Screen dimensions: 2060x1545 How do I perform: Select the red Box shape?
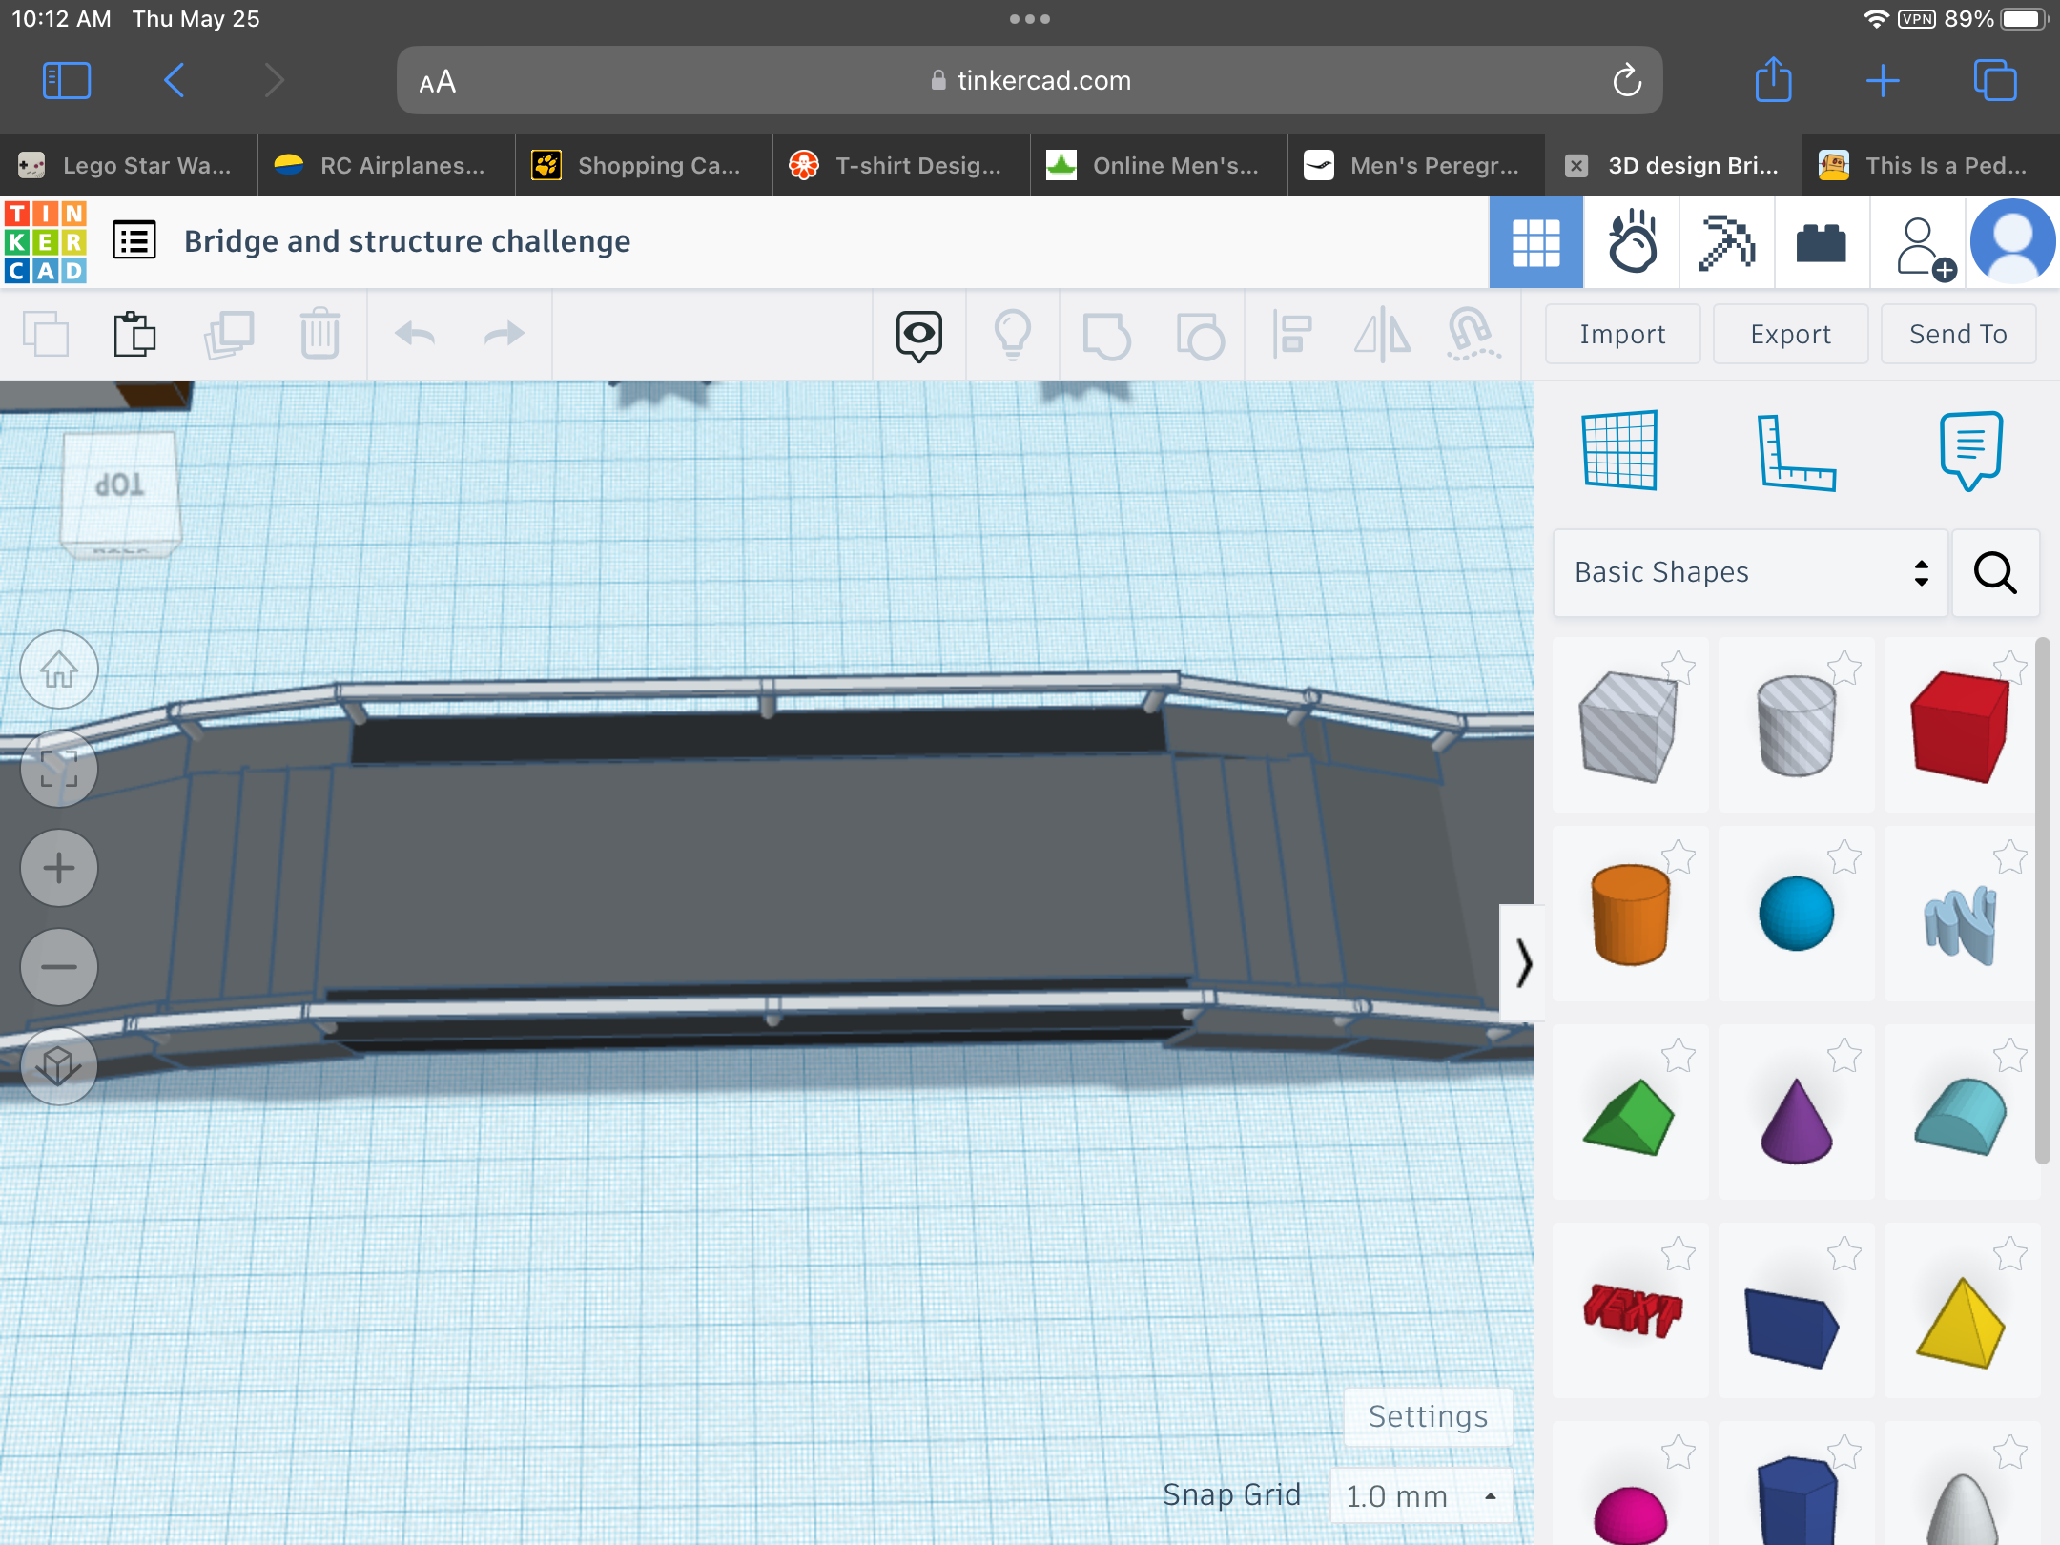1961,725
